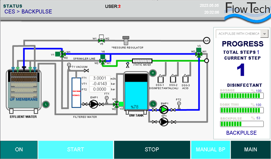This screenshot has width=271, height=159.
Task: Click the V5 air line valve
Action: click(101, 40)
